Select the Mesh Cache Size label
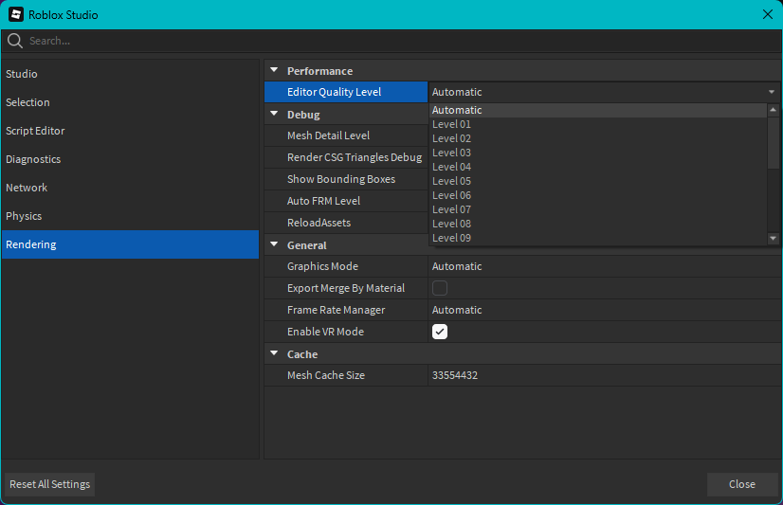This screenshot has width=783, height=505. 326,375
